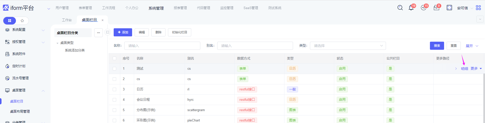485x123 pixels.
Task: Open the app grid icon at top right
Action: [478, 8]
